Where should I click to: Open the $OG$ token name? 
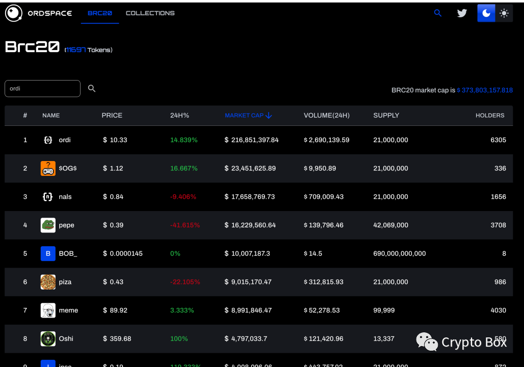click(68, 168)
